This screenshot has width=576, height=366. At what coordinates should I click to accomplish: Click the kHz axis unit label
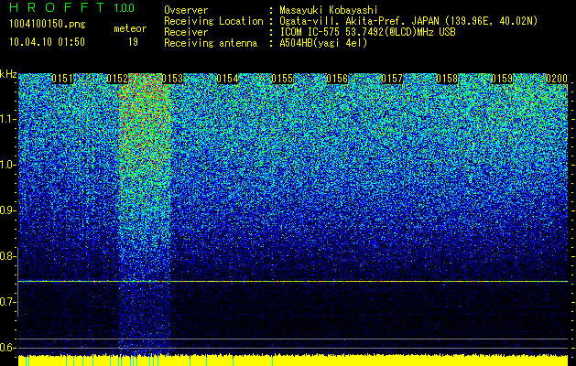pyautogui.click(x=8, y=74)
